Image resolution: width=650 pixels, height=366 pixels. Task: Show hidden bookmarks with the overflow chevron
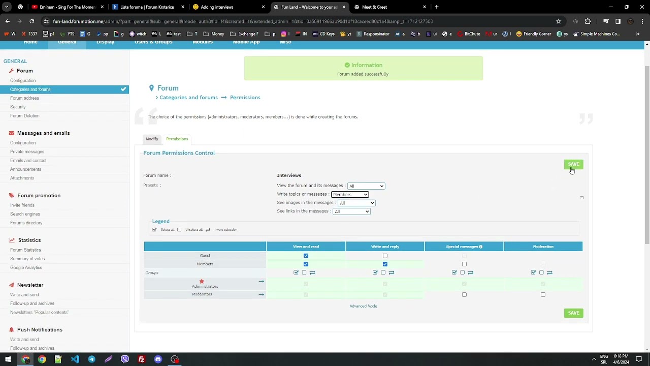638,34
